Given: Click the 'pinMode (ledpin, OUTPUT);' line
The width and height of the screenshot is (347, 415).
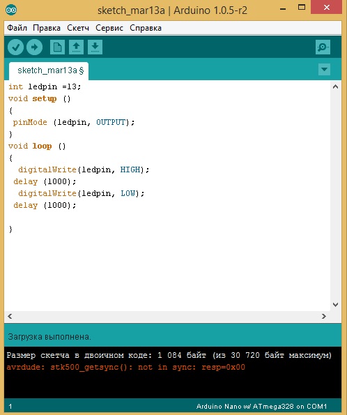Looking at the screenshot, I should tap(74, 122).
